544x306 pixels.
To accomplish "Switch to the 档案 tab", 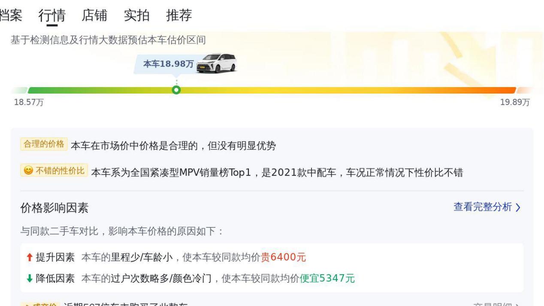I will click(x=11, y=15).
